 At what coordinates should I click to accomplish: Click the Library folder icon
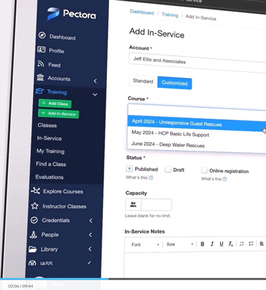pos(33,249)
